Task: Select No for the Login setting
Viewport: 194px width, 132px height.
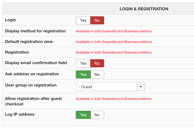Action: pyautogui.click(x=97, y=20)
